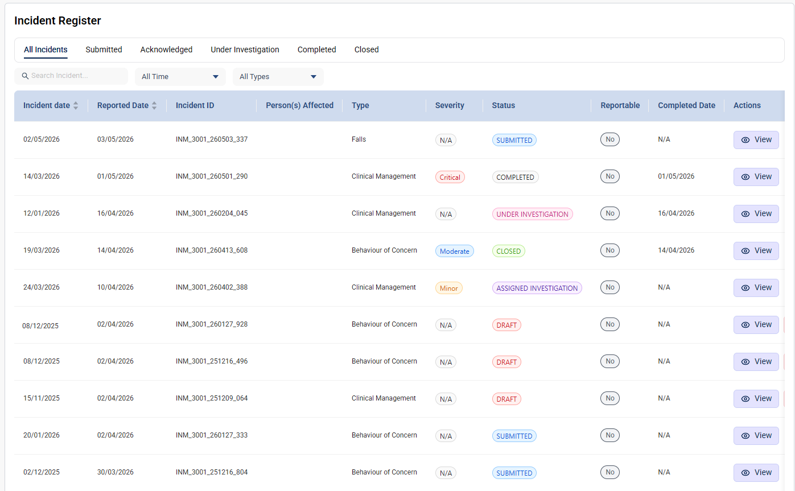View incident INM_3001_260503_337
This screenshot has height=491, width=795.
(x=756, y=140)
